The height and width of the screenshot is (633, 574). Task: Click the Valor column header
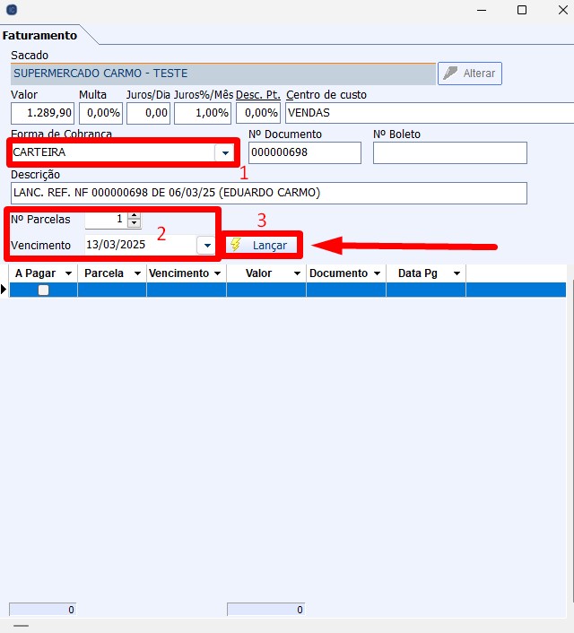click(258, 273)
